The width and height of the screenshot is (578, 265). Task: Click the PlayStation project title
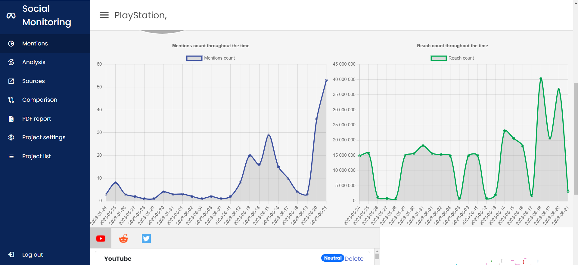coord(141,15)
